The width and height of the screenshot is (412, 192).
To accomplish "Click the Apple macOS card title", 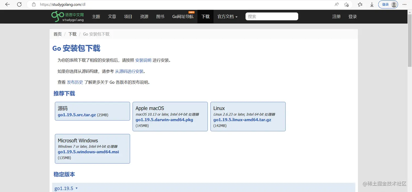I will click(x=150, y=108).
